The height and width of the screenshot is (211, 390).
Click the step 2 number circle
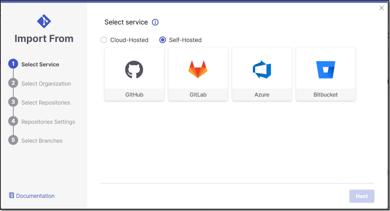[13, 83]
